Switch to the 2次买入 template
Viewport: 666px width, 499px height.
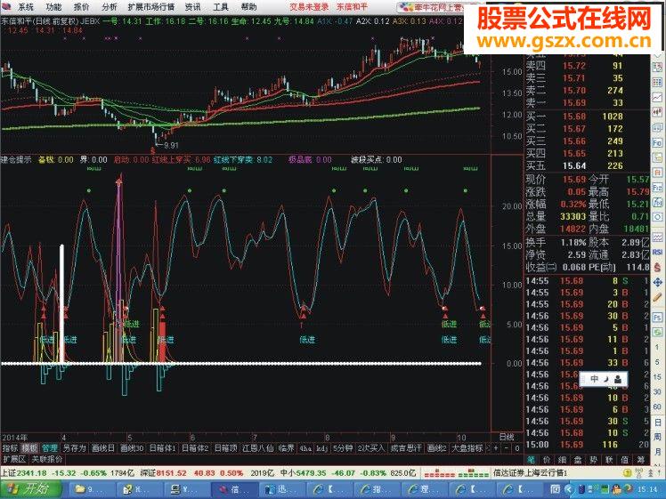coord(370,448)
